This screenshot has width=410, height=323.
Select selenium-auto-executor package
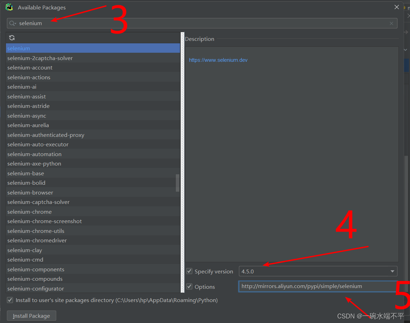(93, 144)
